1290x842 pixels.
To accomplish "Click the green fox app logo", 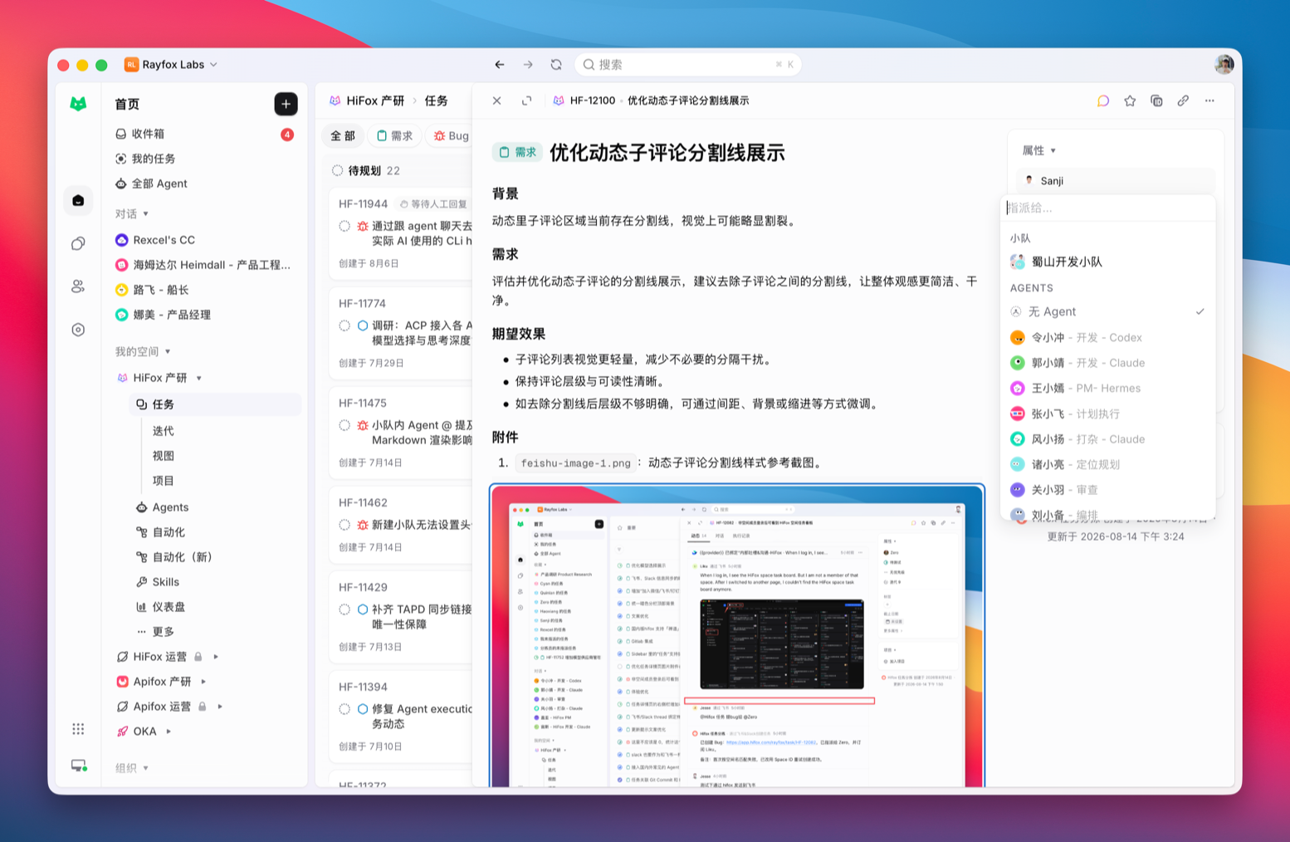I will (x=78, y=104).
